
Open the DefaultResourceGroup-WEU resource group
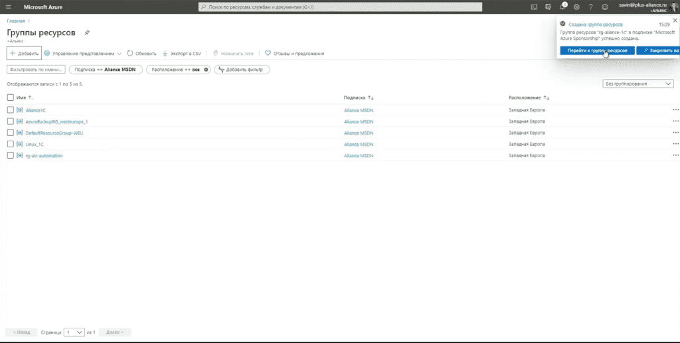click(54, 133)
